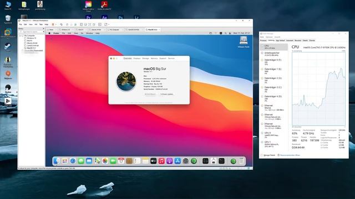Open Apple TV app in dock
This screenshot has width=355, height=199.
tap(153, 161)
